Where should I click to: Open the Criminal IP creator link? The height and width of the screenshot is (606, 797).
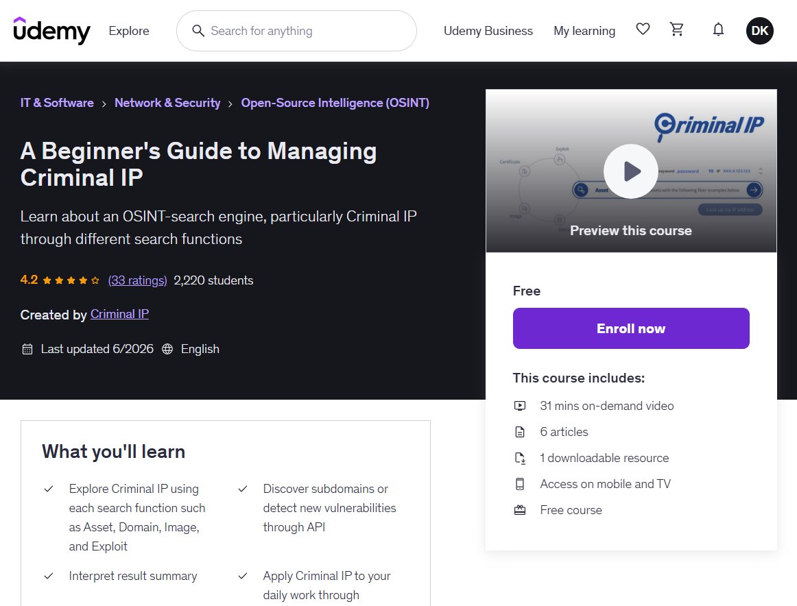[119, 314]
